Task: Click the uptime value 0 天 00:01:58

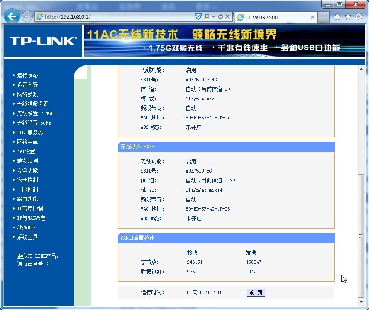Action: pyautogui.click(x=204, y=292)
